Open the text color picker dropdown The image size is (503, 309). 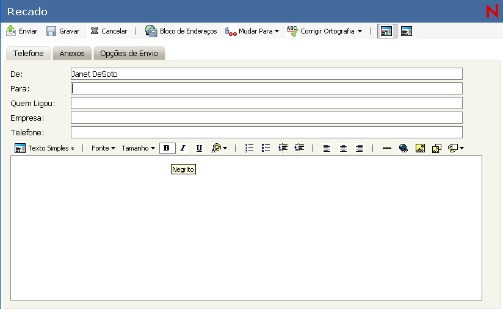[x=219, y=148]
